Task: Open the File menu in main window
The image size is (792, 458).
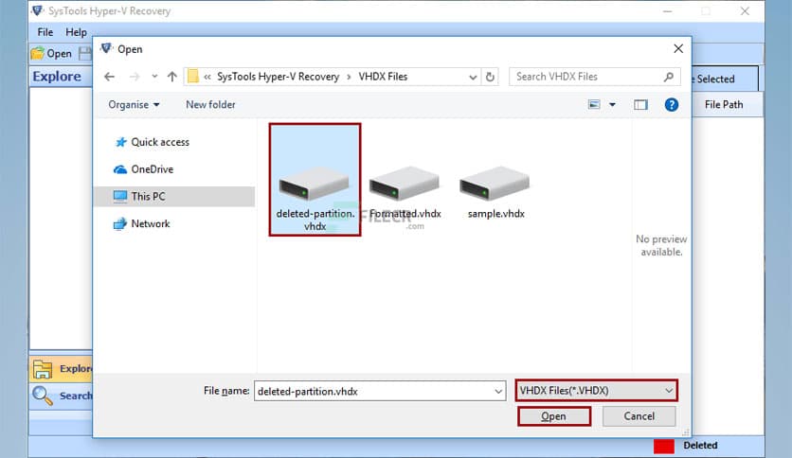Action: [45, 32]
